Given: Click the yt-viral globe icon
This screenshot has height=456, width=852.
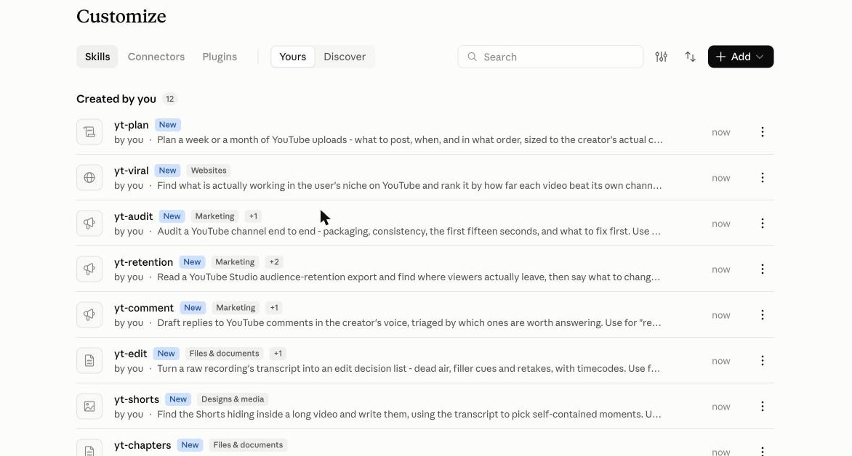Looking at the screenshot, I should pyautogui.click(x=89, y=177).
